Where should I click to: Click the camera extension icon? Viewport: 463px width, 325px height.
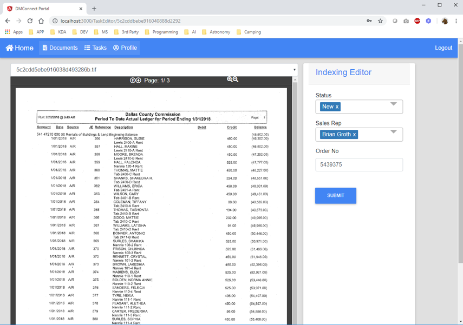point(406,21)
